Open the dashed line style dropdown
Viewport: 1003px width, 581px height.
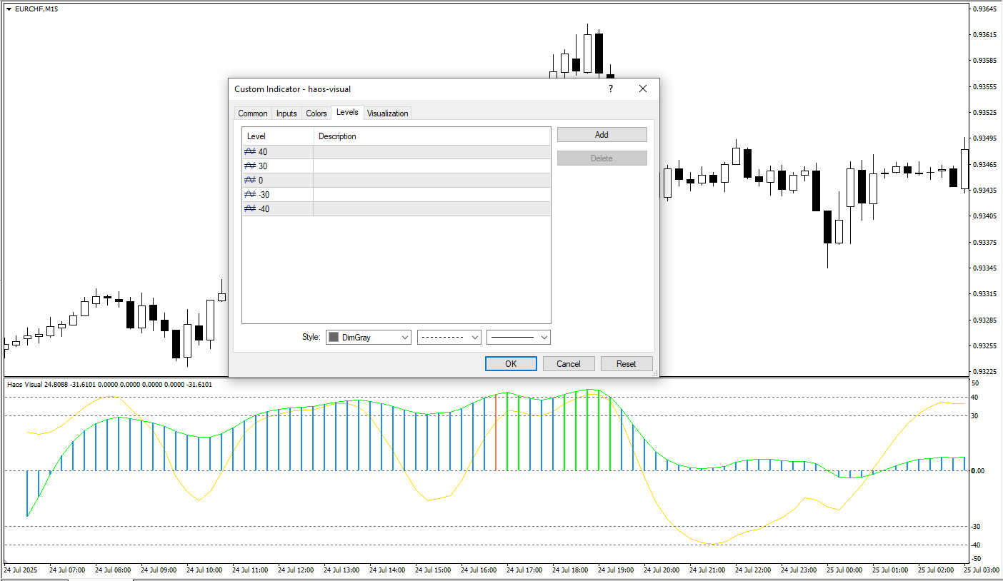tap(449, 338)
